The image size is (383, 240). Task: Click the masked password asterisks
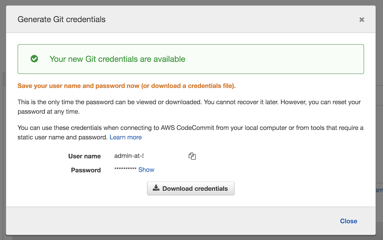(x=125, y=169)
